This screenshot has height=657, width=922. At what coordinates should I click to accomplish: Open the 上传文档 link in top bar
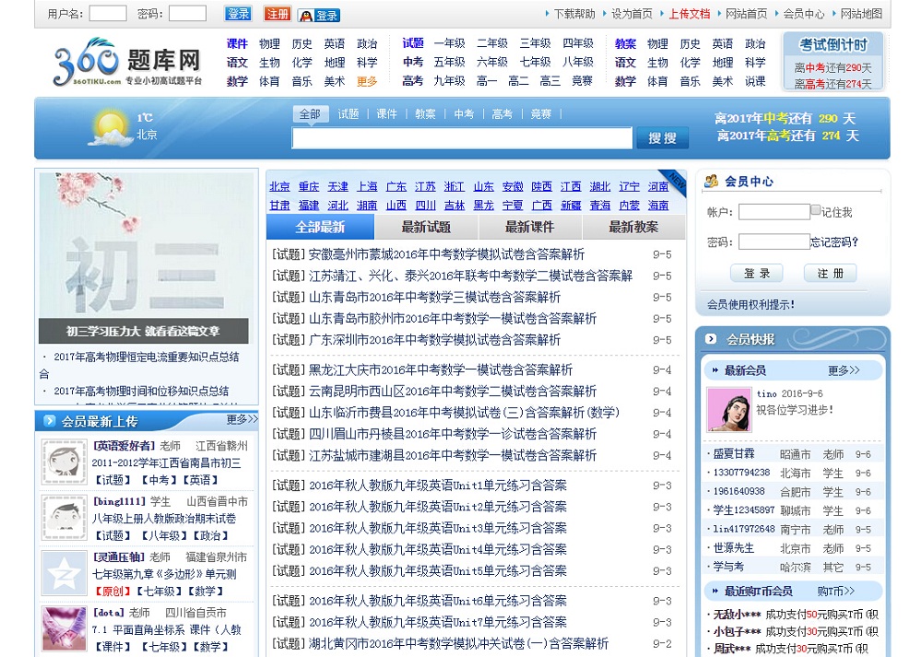pyautogui.click(x=689, y=14)
